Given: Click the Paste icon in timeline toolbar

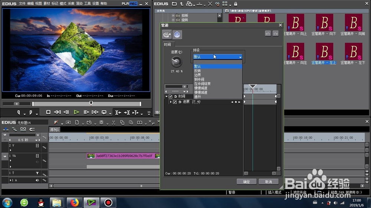Looking at the screenshot, I should click(x=131, y=123).
